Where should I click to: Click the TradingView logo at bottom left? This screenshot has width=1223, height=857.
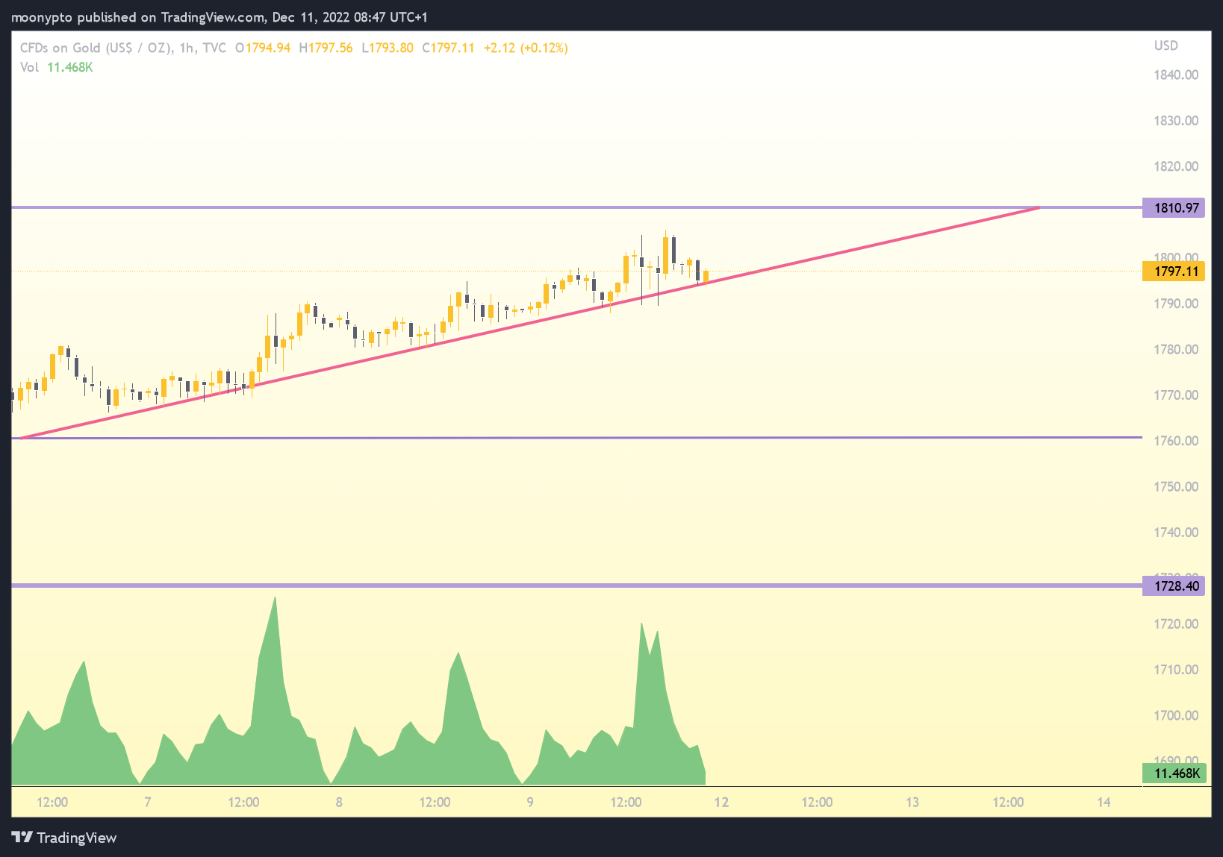(64, 838)
